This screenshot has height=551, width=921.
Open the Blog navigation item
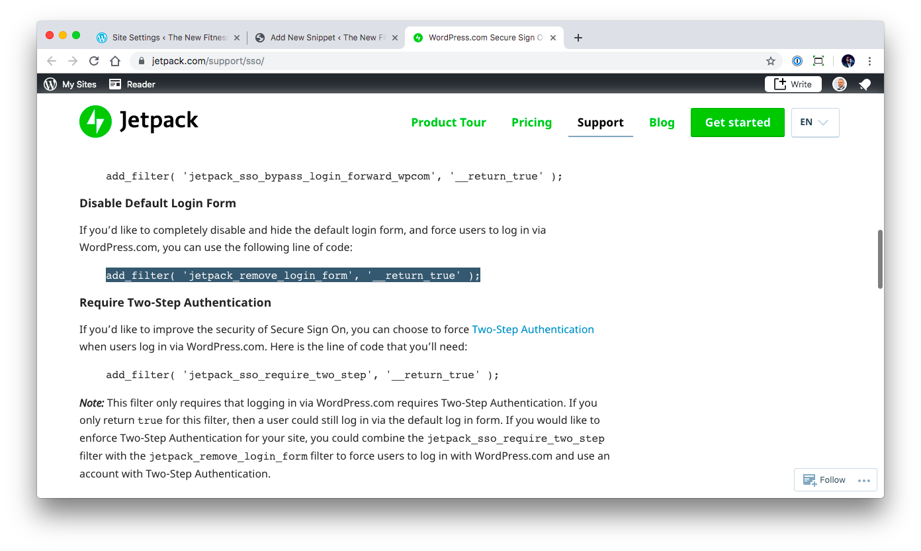click(662, 123)
